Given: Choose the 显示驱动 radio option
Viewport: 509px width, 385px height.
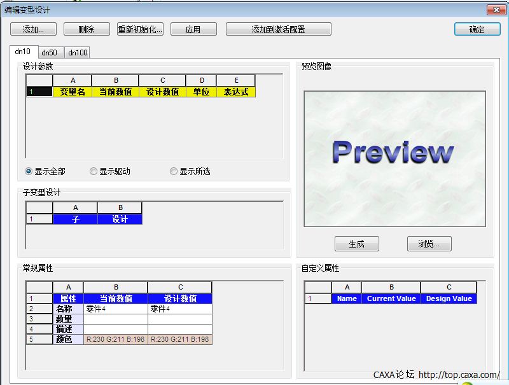Looking at the screenshot, I should coord(94,171).
